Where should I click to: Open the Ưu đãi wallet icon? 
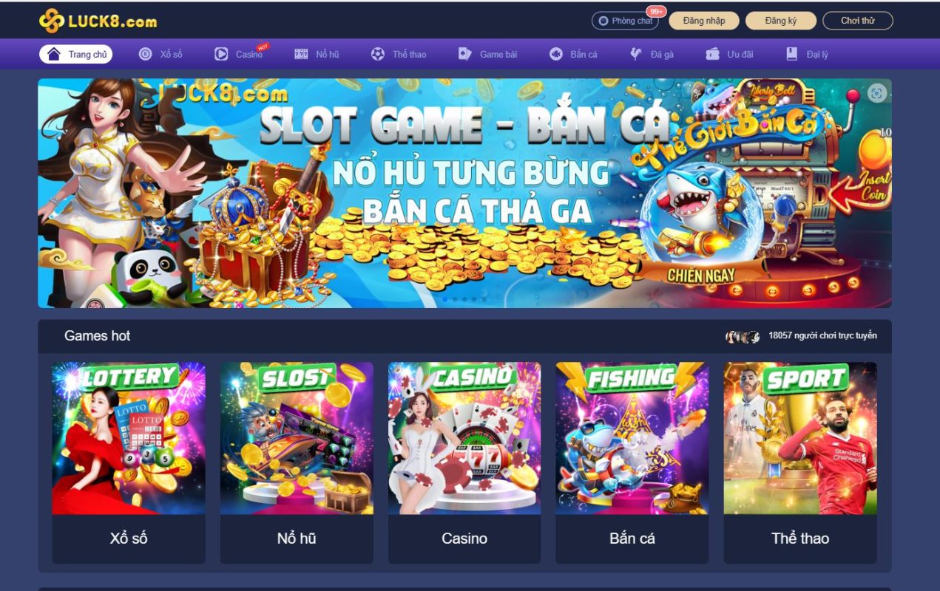coord(713,54)
